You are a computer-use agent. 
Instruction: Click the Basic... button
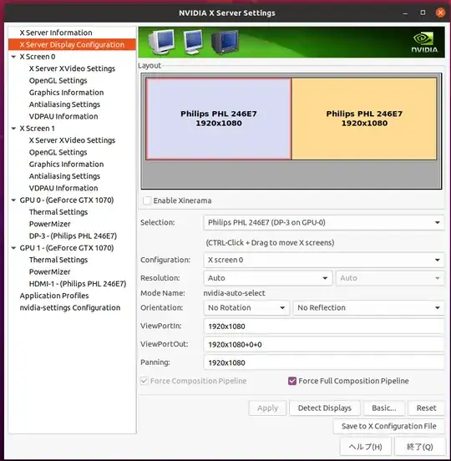[x=384, y=408]
